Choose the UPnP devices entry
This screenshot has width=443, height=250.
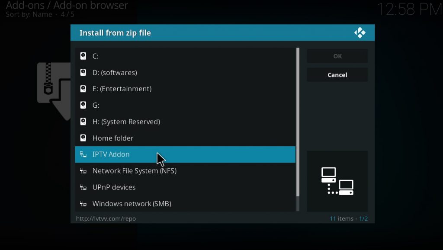(185, 187)
